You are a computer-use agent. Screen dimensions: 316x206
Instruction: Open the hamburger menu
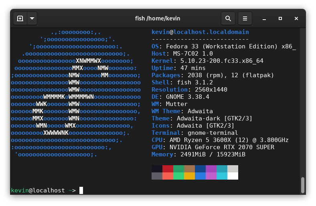245,18
